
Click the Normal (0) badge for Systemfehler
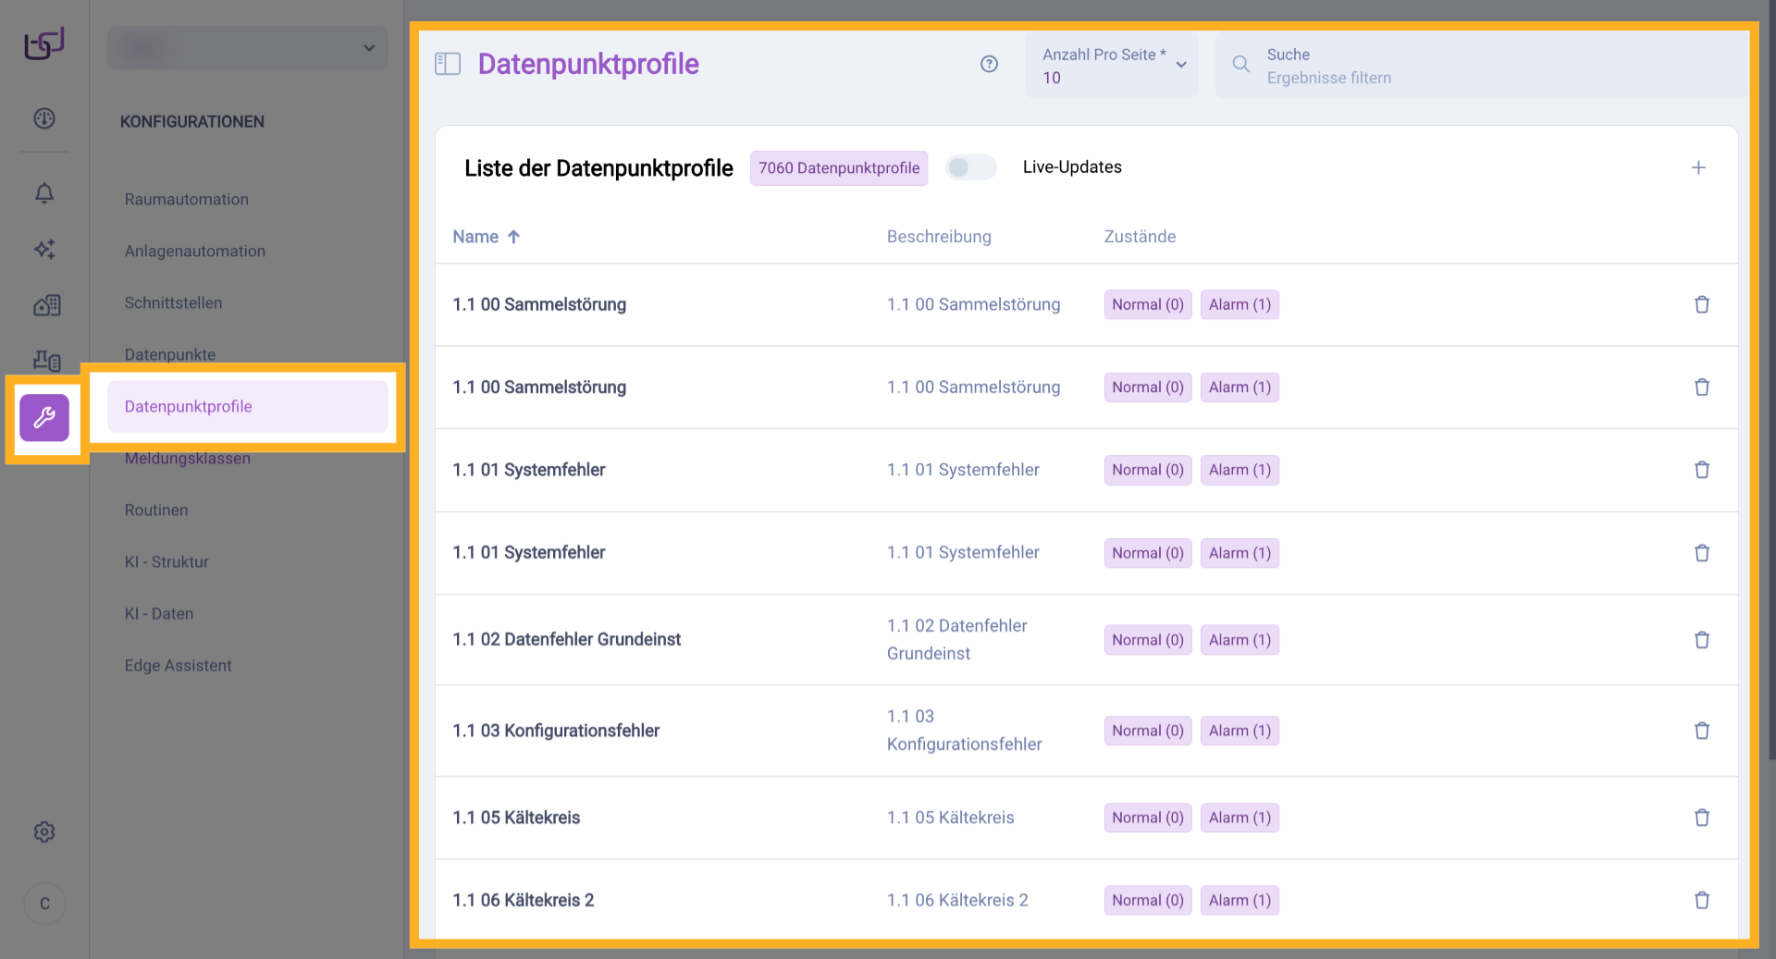[1147, 470]
